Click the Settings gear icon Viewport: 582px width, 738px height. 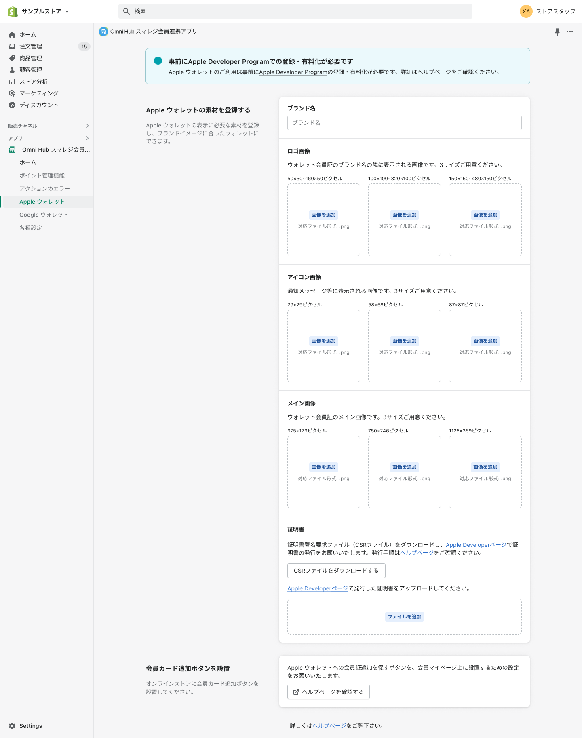click(x=12, y=726)
